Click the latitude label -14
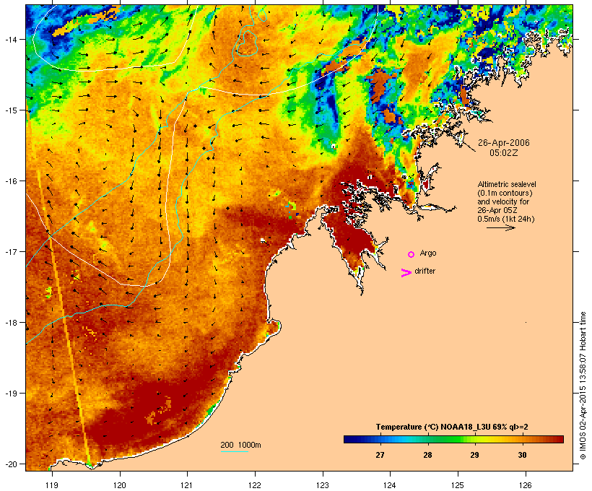 click(x=10, y=39)
